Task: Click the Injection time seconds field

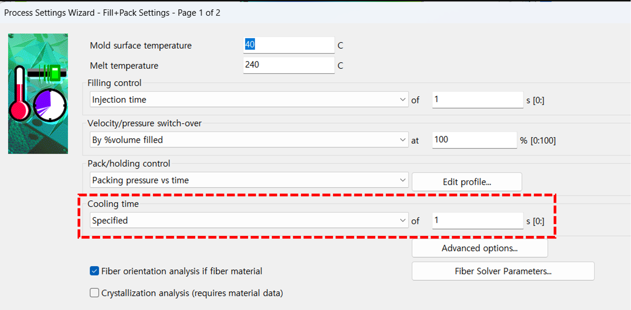Action: coord(478,100)
